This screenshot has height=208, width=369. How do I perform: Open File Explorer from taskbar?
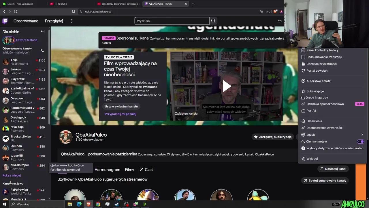point(69,204)
